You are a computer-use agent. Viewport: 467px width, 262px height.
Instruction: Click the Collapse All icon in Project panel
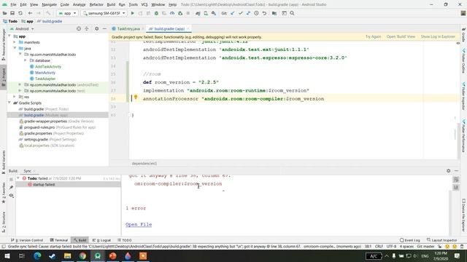87,29
